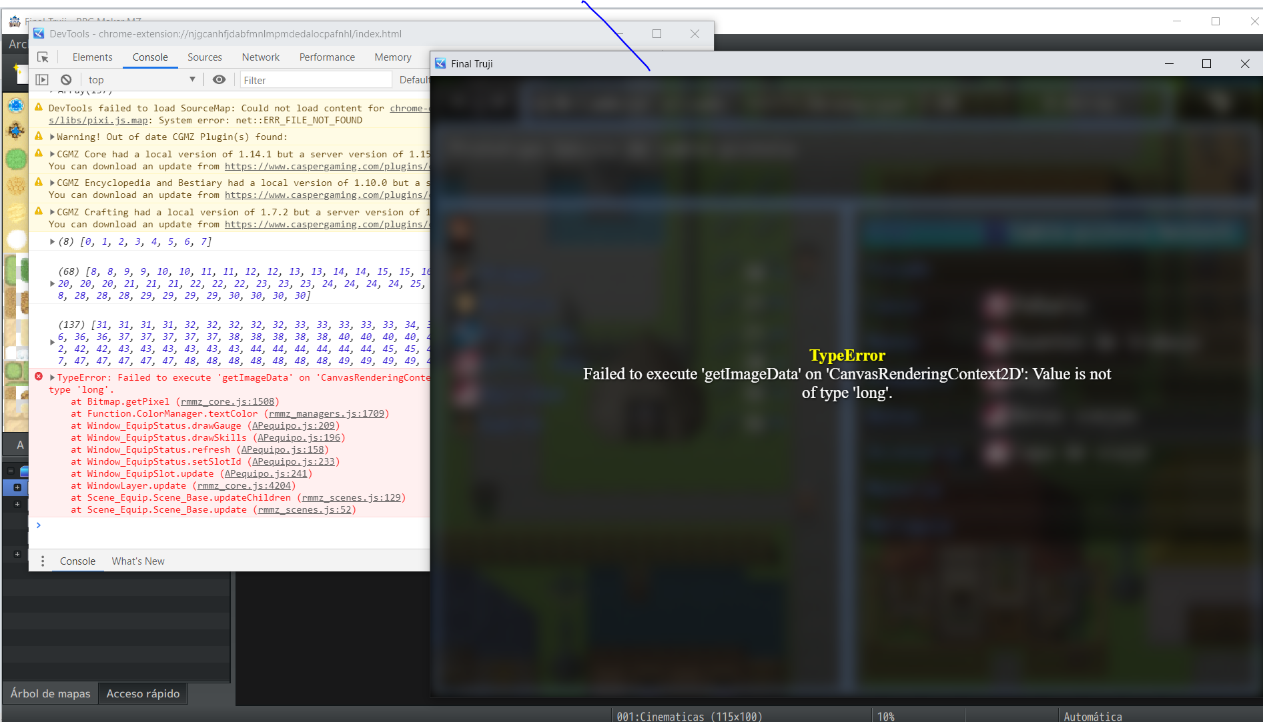
Task: Clear the DevTools console output
Action: (x=66, y=80)
